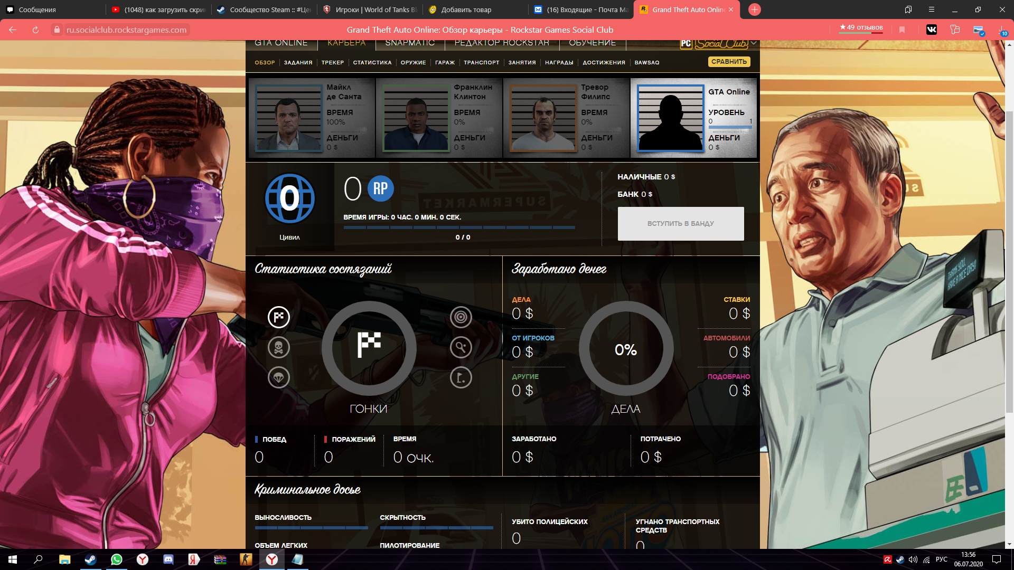Reload the page with the refresh icon
1014x570 pixels.
35,30
